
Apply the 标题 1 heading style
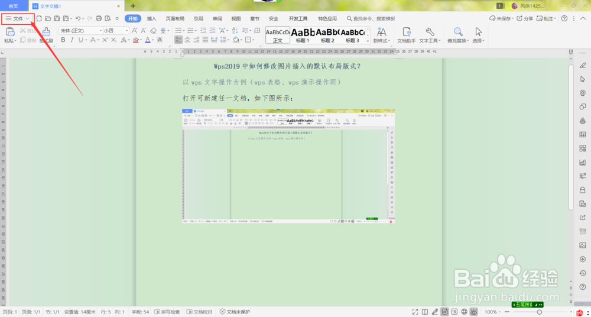coord(303,35)
